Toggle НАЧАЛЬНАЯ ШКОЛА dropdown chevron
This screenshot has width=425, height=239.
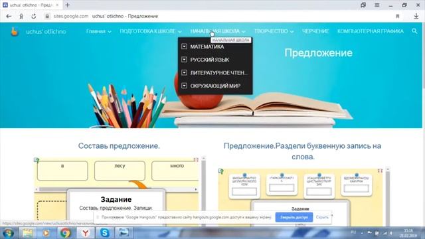(244, 32)
